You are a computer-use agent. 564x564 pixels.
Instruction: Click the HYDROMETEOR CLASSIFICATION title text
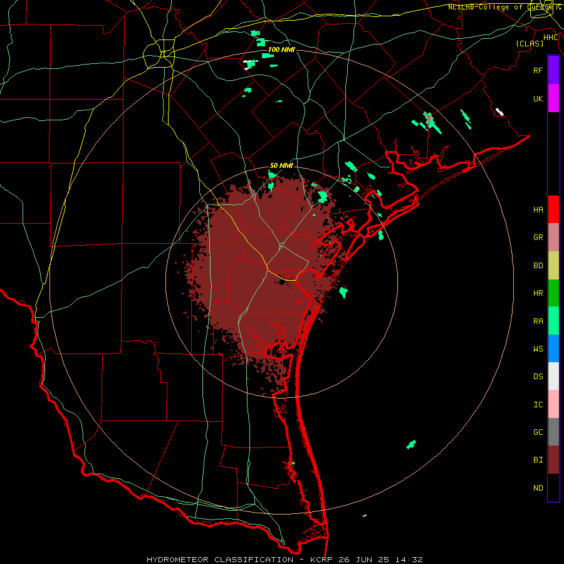coord(220,560)
